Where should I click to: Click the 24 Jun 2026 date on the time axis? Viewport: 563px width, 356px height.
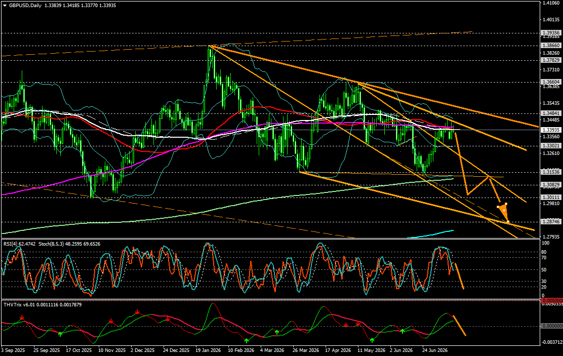point(435,350)
